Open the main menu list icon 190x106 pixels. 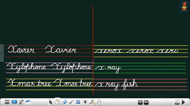tap(7, 102)
